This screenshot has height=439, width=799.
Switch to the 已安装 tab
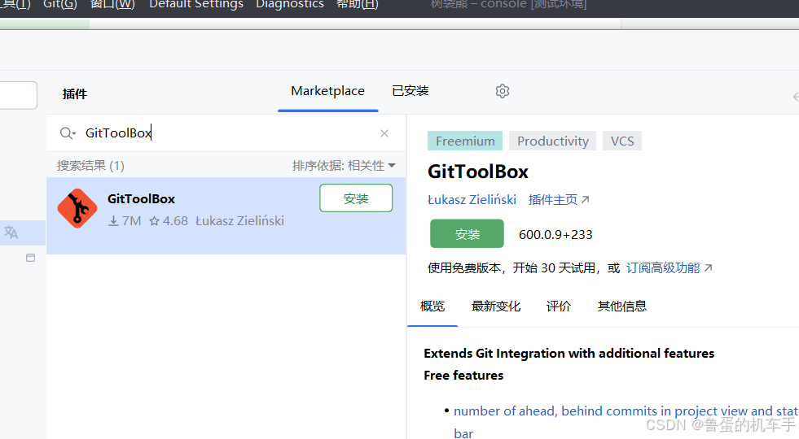[410, 91]
